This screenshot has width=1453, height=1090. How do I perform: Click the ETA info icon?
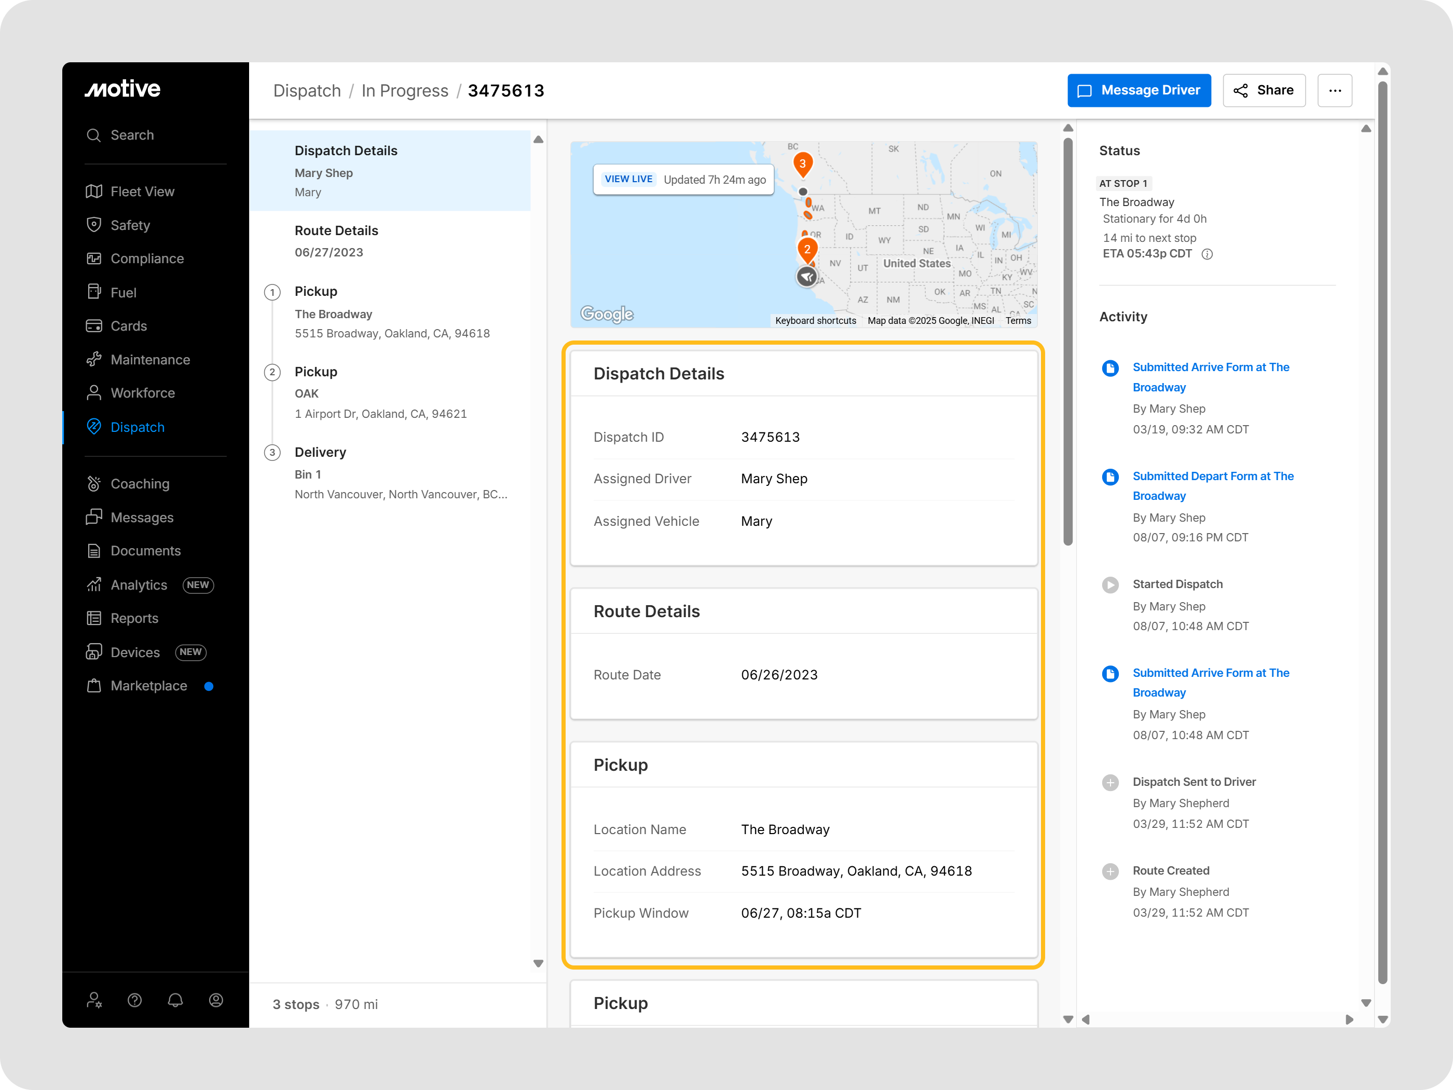point(1207,254)
